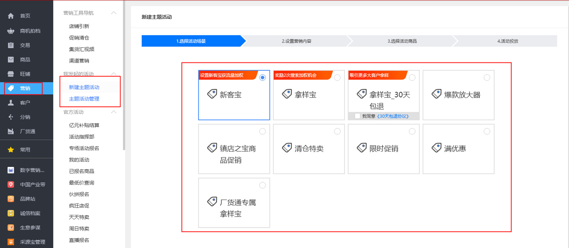Click the 商机拍档 crown icon
This screenshot has width=569, height=248.
pos(11,31)
